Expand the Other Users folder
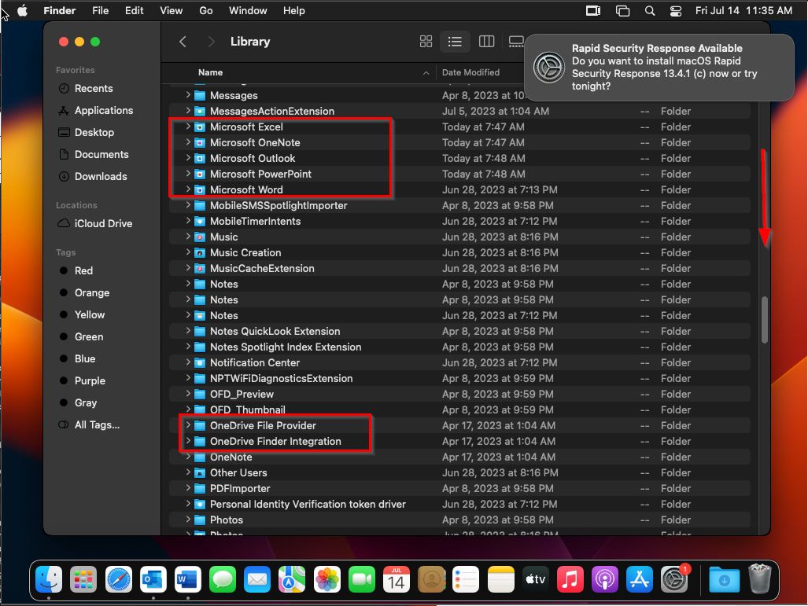The height and width of the screenshot is (606, 808). (x=188, y=472)
